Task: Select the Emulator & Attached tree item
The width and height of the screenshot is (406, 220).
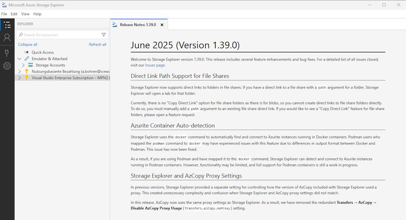Action: tap(63, 59)
